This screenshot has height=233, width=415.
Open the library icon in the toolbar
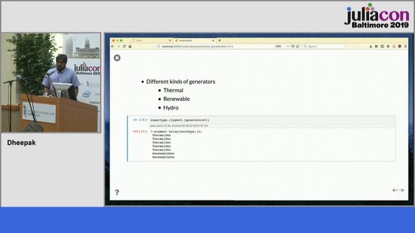[x=376, y=46]
